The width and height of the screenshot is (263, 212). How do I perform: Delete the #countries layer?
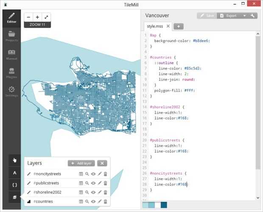[x=105, y=201]
